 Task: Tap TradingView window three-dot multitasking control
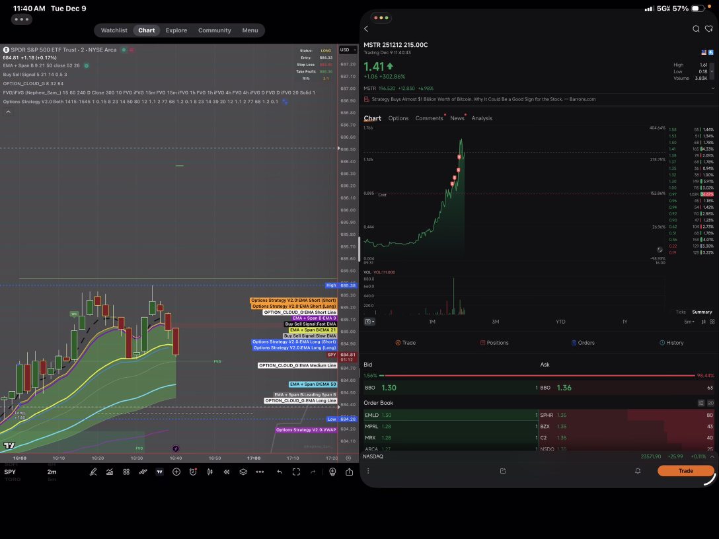(x=22, y=19)
